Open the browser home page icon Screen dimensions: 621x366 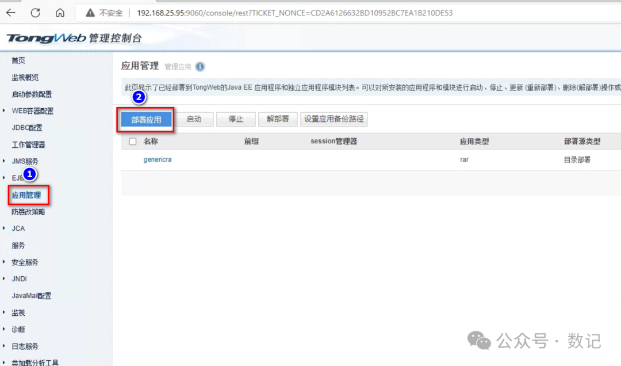(60, 13)
